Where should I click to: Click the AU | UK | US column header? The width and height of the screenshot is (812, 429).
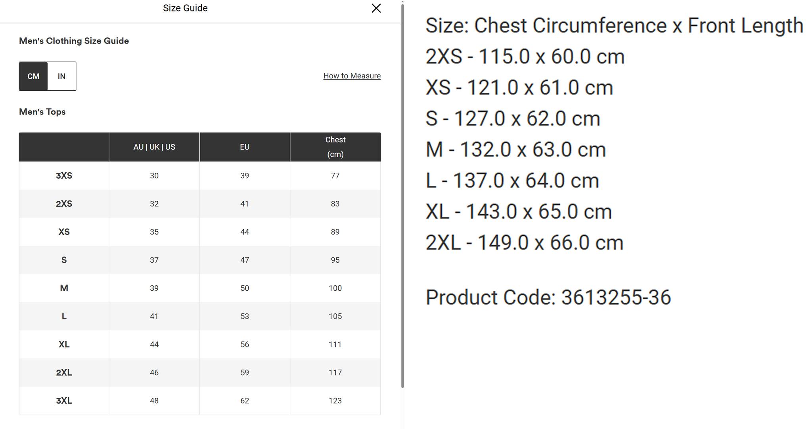pos(154,147)
